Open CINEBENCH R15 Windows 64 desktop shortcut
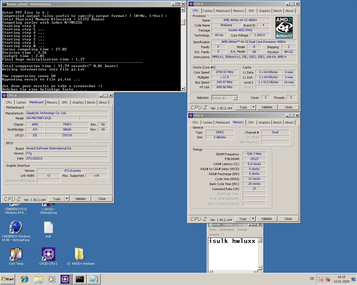This screenshot has height=285, width=357. (16, 209)
